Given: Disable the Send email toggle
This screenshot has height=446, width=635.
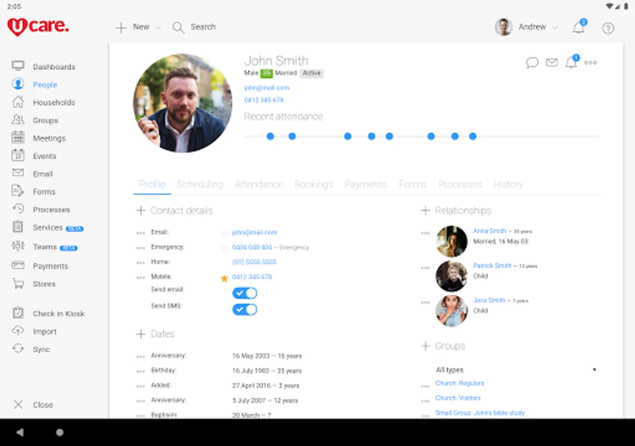Looking at the screenshot, I should click(x=245, y=293).
